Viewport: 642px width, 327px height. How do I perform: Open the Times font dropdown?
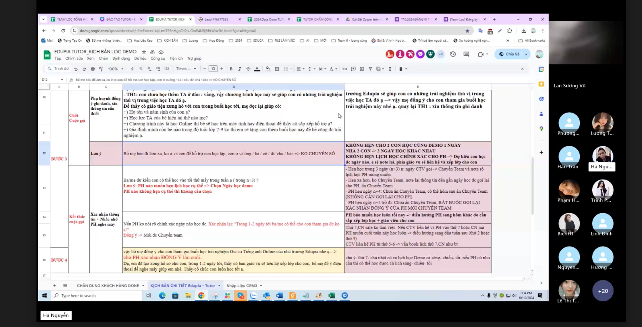(x=186, y=69)
